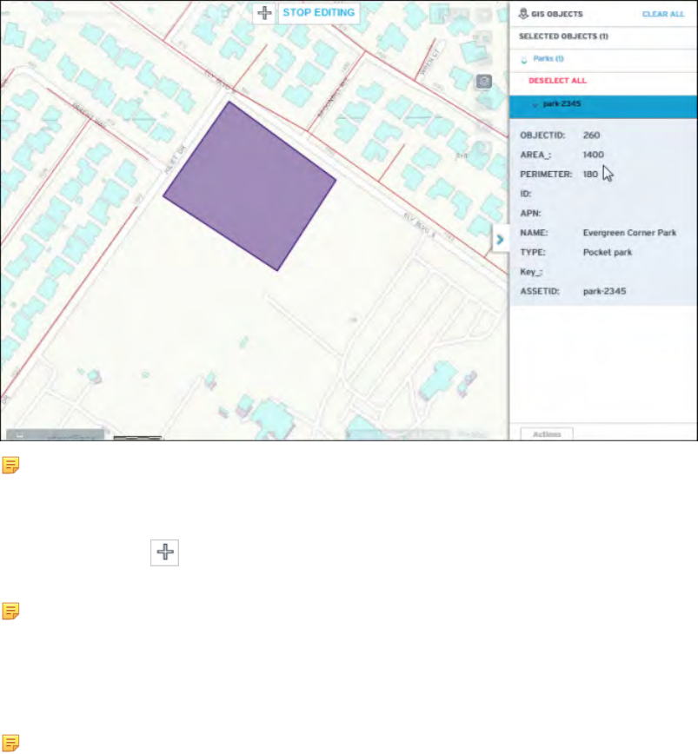Screen dimensions: 698x754
Task: Click the TYPE value Pocket park
Action: click(608, 253)
